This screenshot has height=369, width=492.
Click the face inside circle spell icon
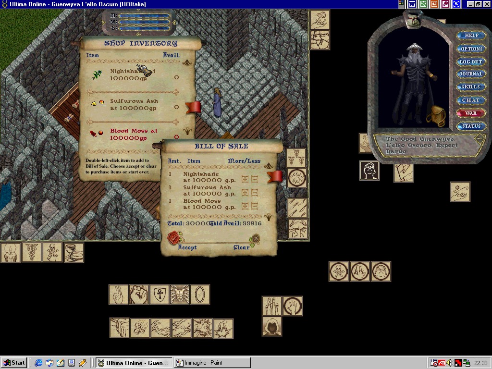[x=381, y=271]
